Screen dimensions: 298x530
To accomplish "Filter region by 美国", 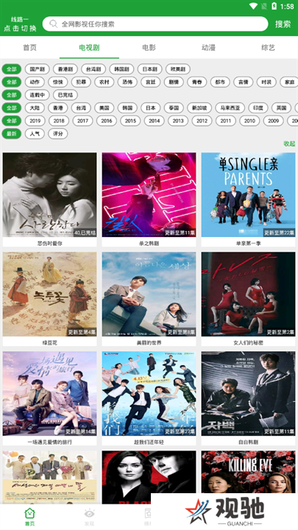I will coord(104,107).
